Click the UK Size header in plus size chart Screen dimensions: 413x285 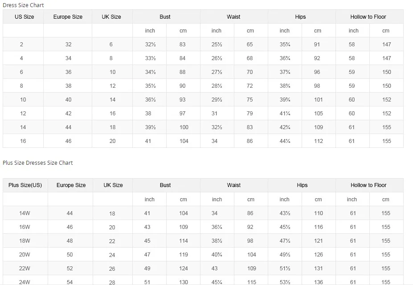pos(113,185)
